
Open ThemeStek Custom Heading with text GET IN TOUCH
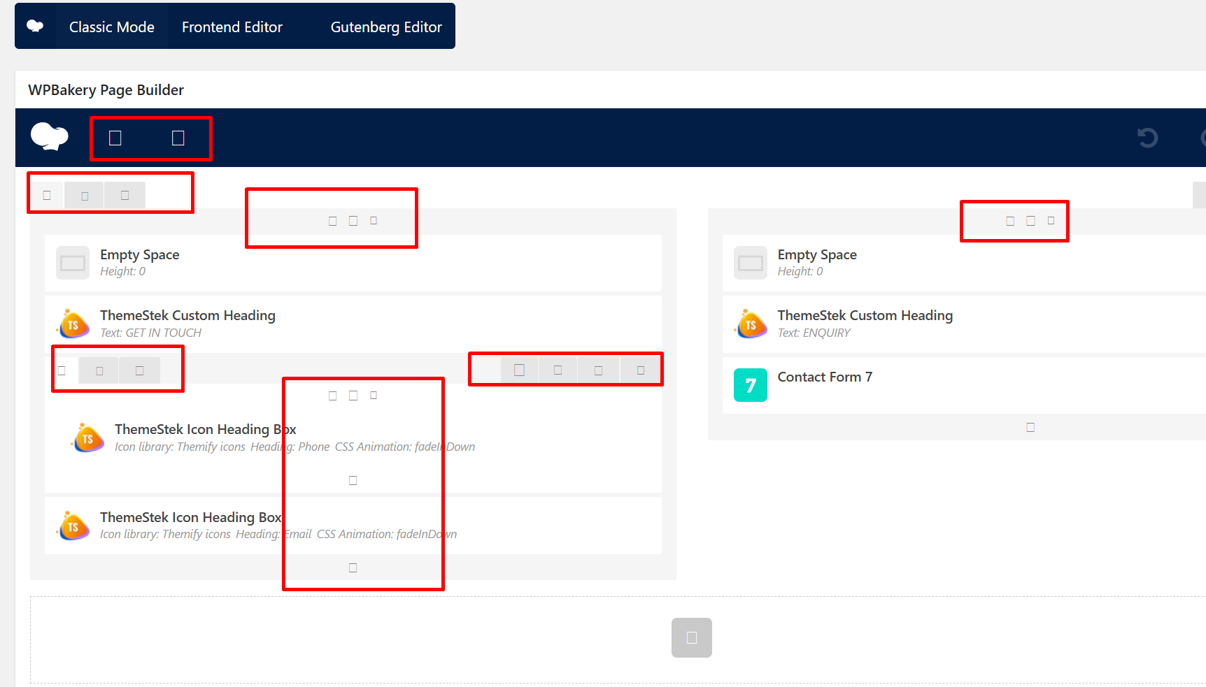click(x=353, y=324)
